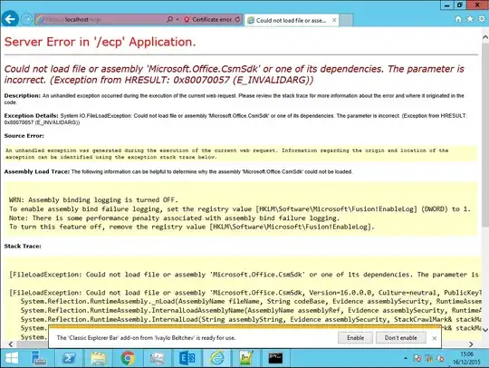Click the horizontal scrollbar left arrow

click(11, 344)
